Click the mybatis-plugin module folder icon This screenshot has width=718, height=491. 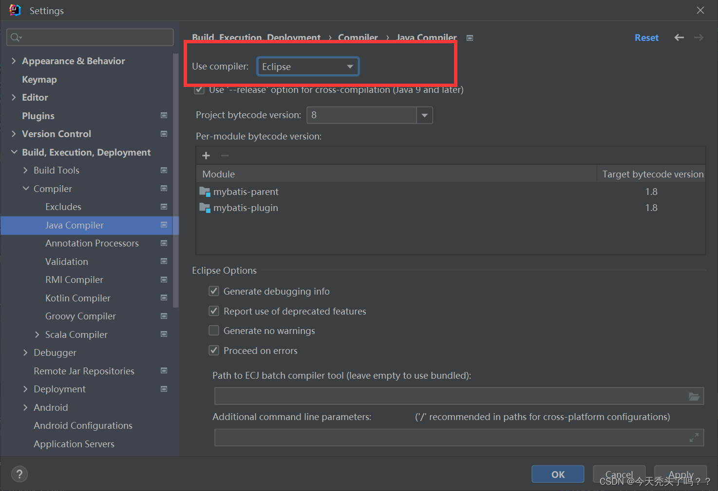(x=205, y=208)
